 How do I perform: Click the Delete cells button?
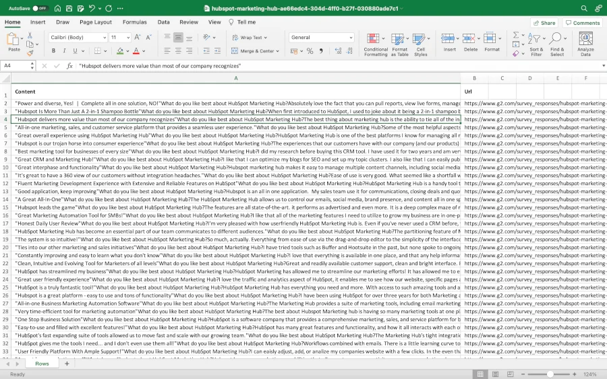470,42
